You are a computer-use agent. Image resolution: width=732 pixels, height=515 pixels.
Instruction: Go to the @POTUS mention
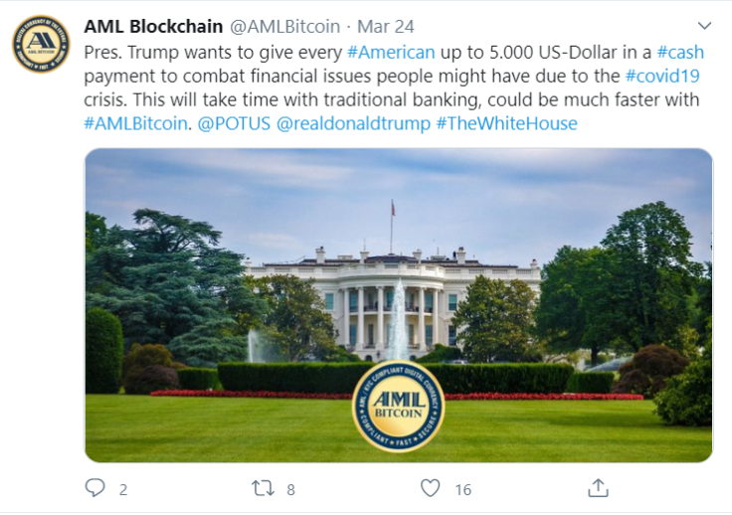coord(234,123)
